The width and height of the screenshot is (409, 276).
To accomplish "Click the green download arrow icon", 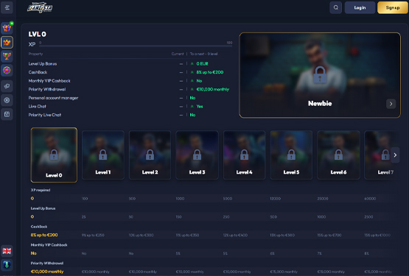I will coord(7,265).
